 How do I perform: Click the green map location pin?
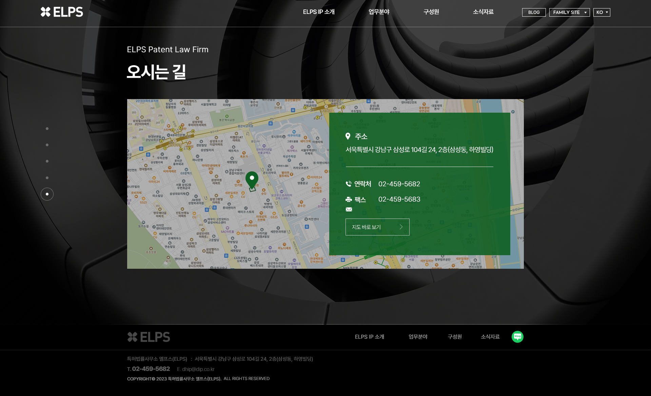(252, 180)
